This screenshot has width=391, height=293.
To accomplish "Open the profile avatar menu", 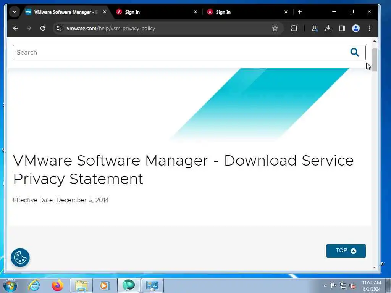I will tap(356, 28).
